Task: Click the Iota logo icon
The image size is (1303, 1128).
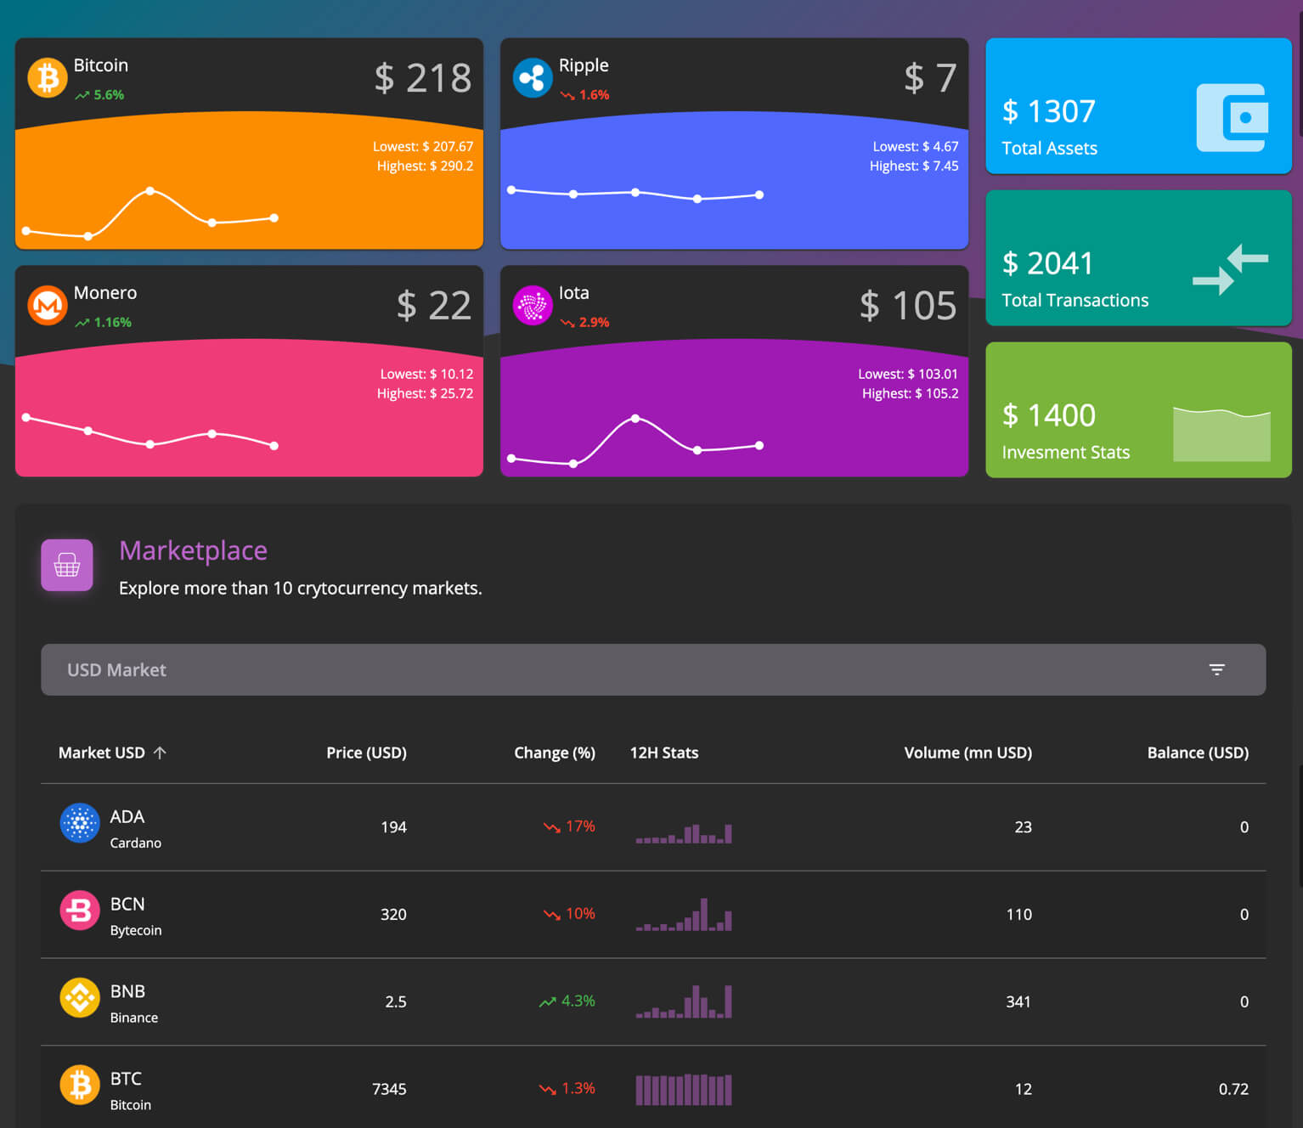Action: [x=533, y=306]
